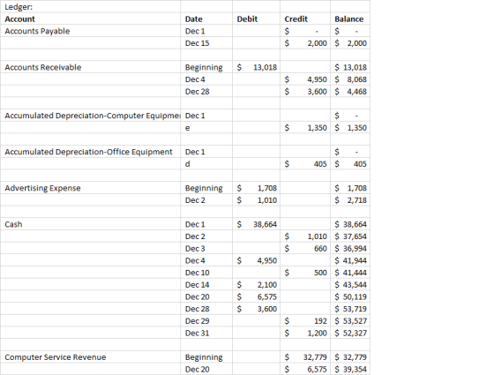Select Computer Service Revenue credit 6,575 cell
Screen dimensions: 494x375
point(305,370)
